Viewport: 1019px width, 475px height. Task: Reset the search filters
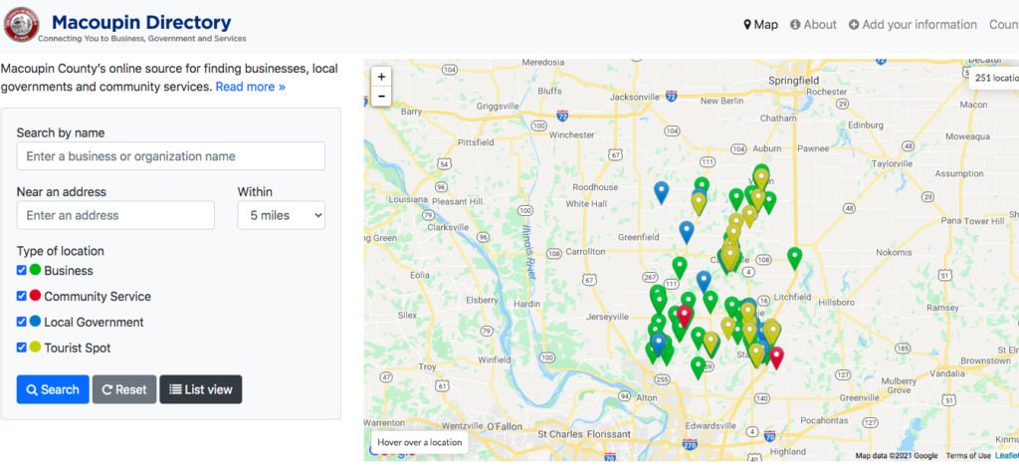tap(124, 389)
